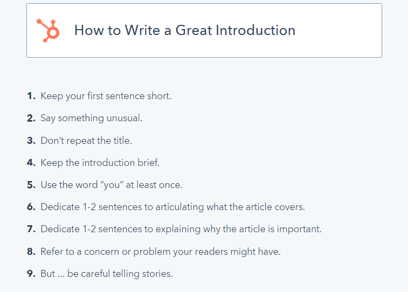Viewport: 408px width, 292px height.
Task: Click list number 6 marker
Action: point(31,207)
